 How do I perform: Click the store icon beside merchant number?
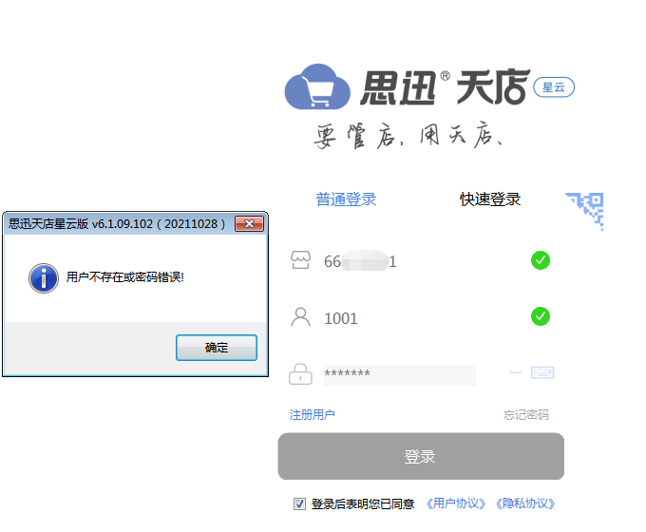coord(300,260)
